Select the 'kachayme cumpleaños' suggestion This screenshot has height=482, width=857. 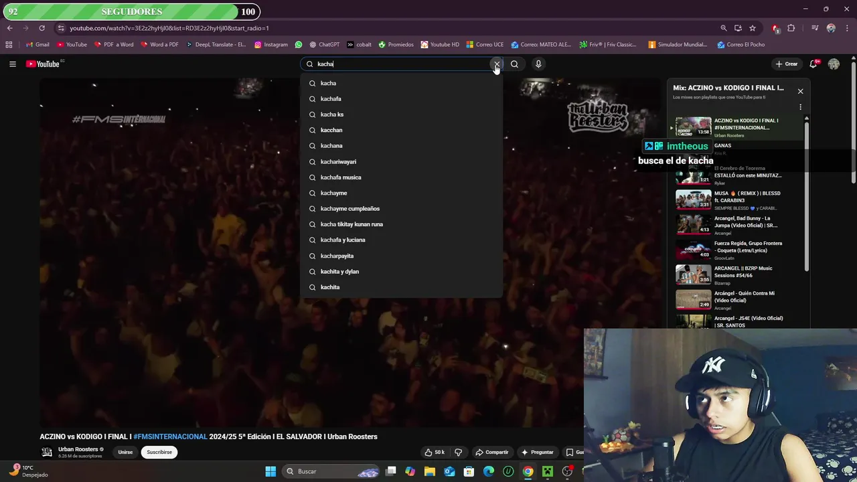click(x=401, y=208)
